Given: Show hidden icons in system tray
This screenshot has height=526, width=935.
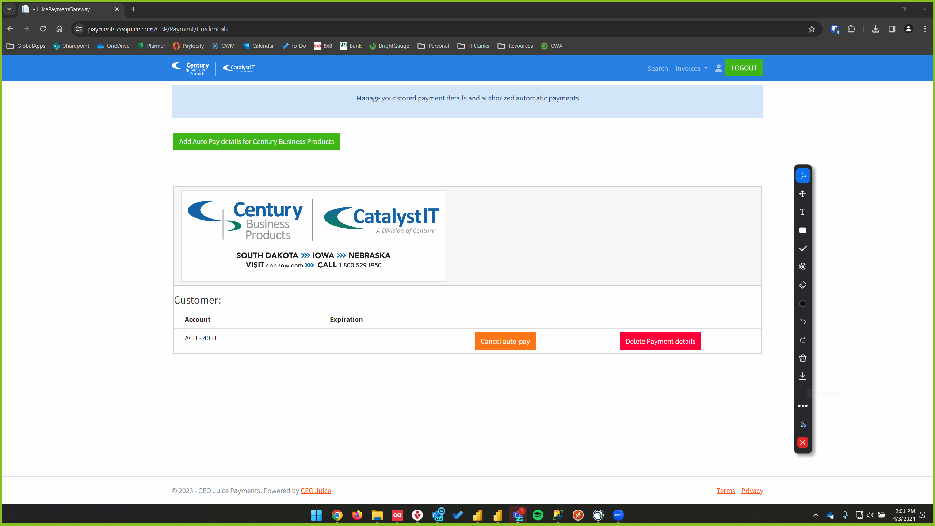Looking at the screenshot, I should pyautogui.click(x=816, y=515).
